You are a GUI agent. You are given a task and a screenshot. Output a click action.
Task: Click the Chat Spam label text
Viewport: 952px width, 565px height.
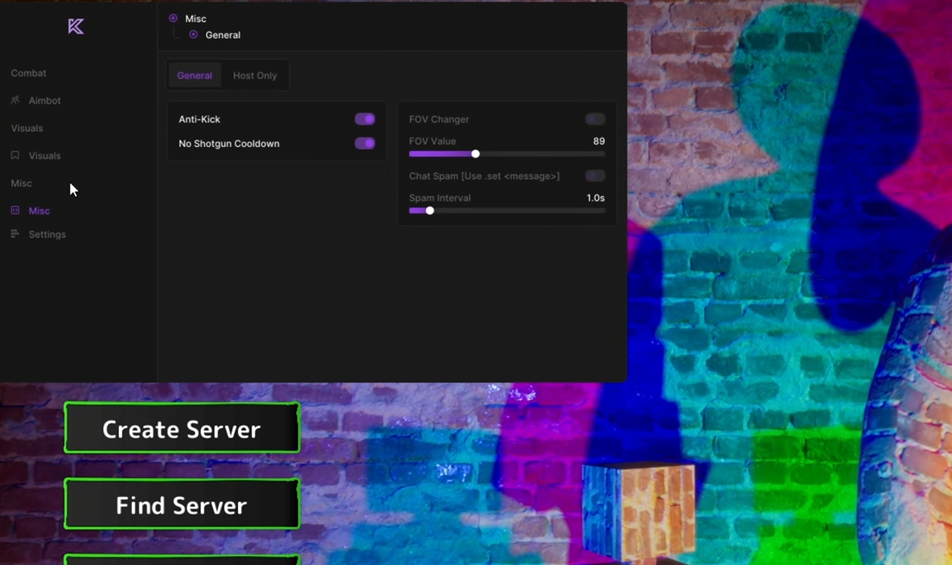coord(484,176)
